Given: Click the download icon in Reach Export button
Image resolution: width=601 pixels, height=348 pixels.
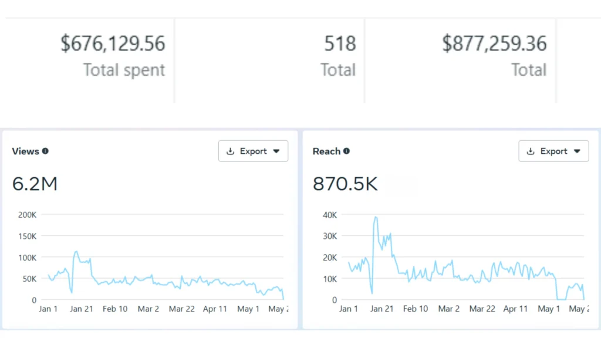Looking at the screenshot, I should pos(531,151).
